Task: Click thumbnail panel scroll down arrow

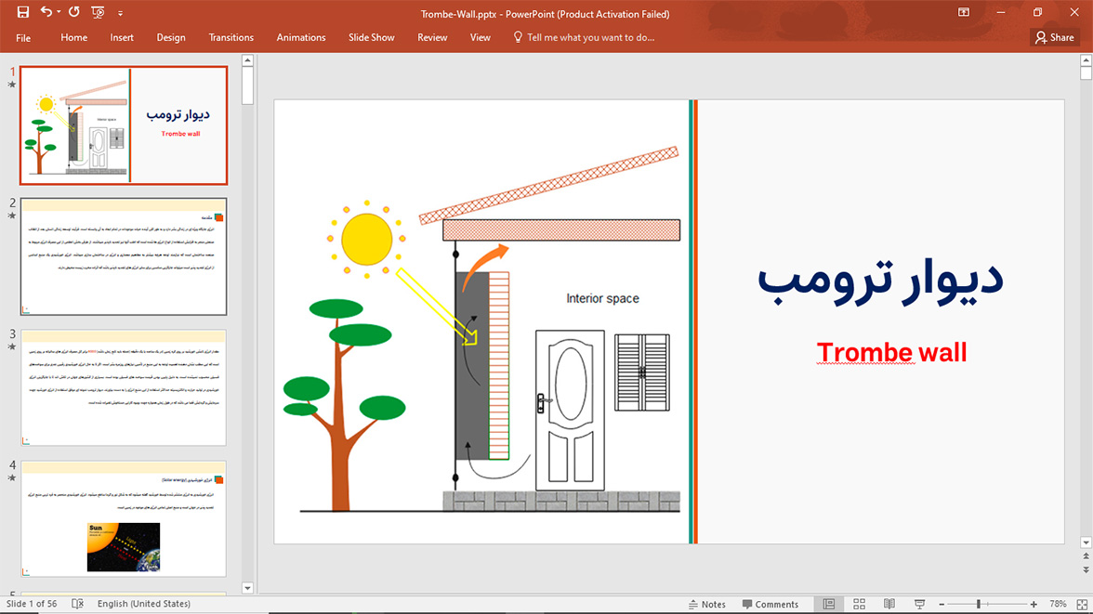Action: (x=247, y=588)
